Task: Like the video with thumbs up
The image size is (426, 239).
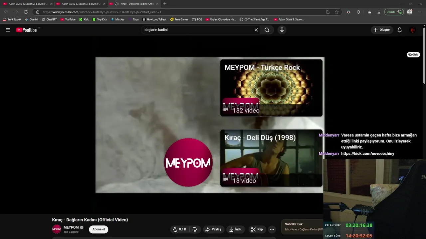Action: [179, 229]
